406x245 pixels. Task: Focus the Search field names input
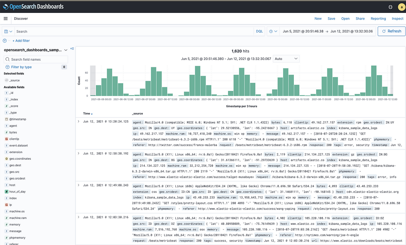click(x=36, y=59)
